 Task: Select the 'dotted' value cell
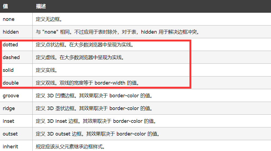[16, 45]
